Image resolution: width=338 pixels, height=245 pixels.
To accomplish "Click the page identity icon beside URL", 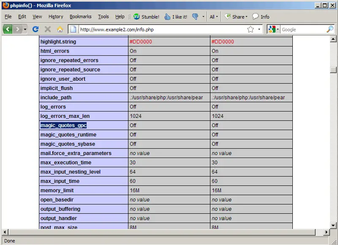I will pos(73,29).
